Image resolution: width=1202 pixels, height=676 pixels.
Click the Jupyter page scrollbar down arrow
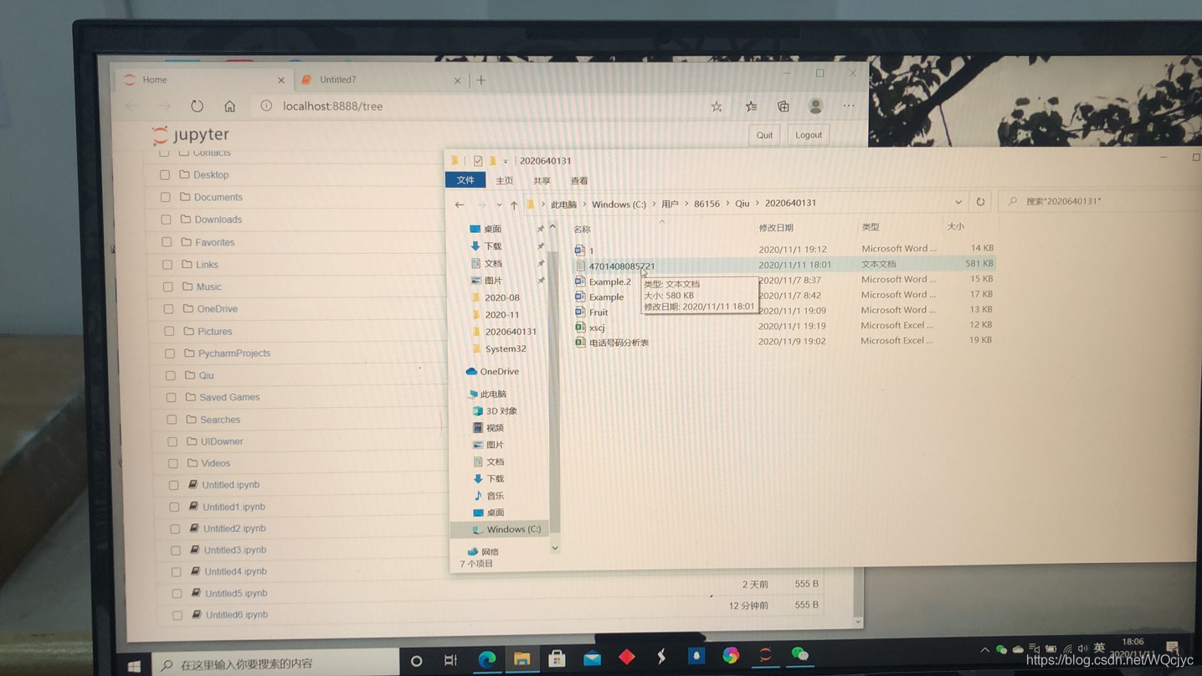[857, 622]
